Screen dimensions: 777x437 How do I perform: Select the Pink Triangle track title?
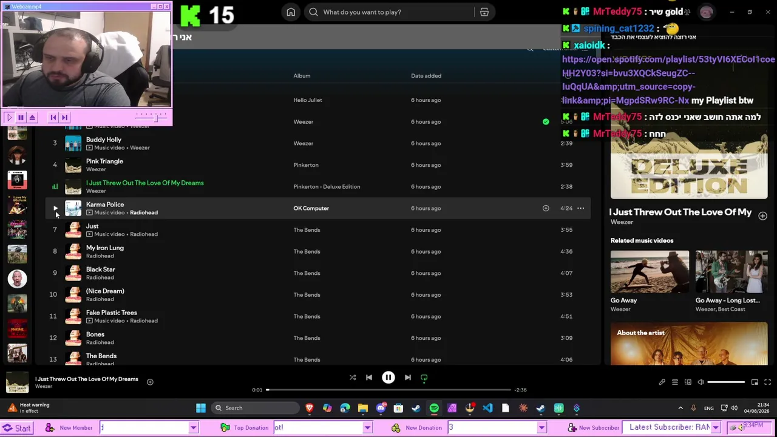click(x=104, y=161)
